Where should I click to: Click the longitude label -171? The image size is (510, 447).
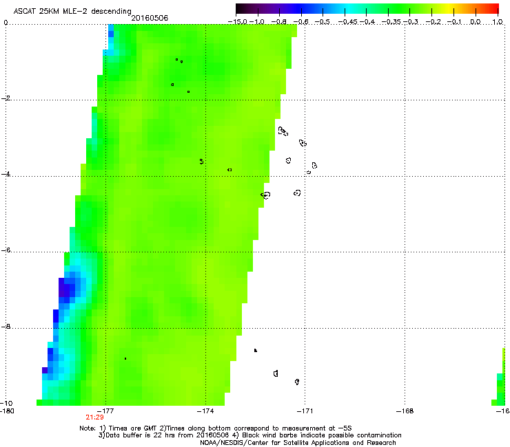coord(305,411)
